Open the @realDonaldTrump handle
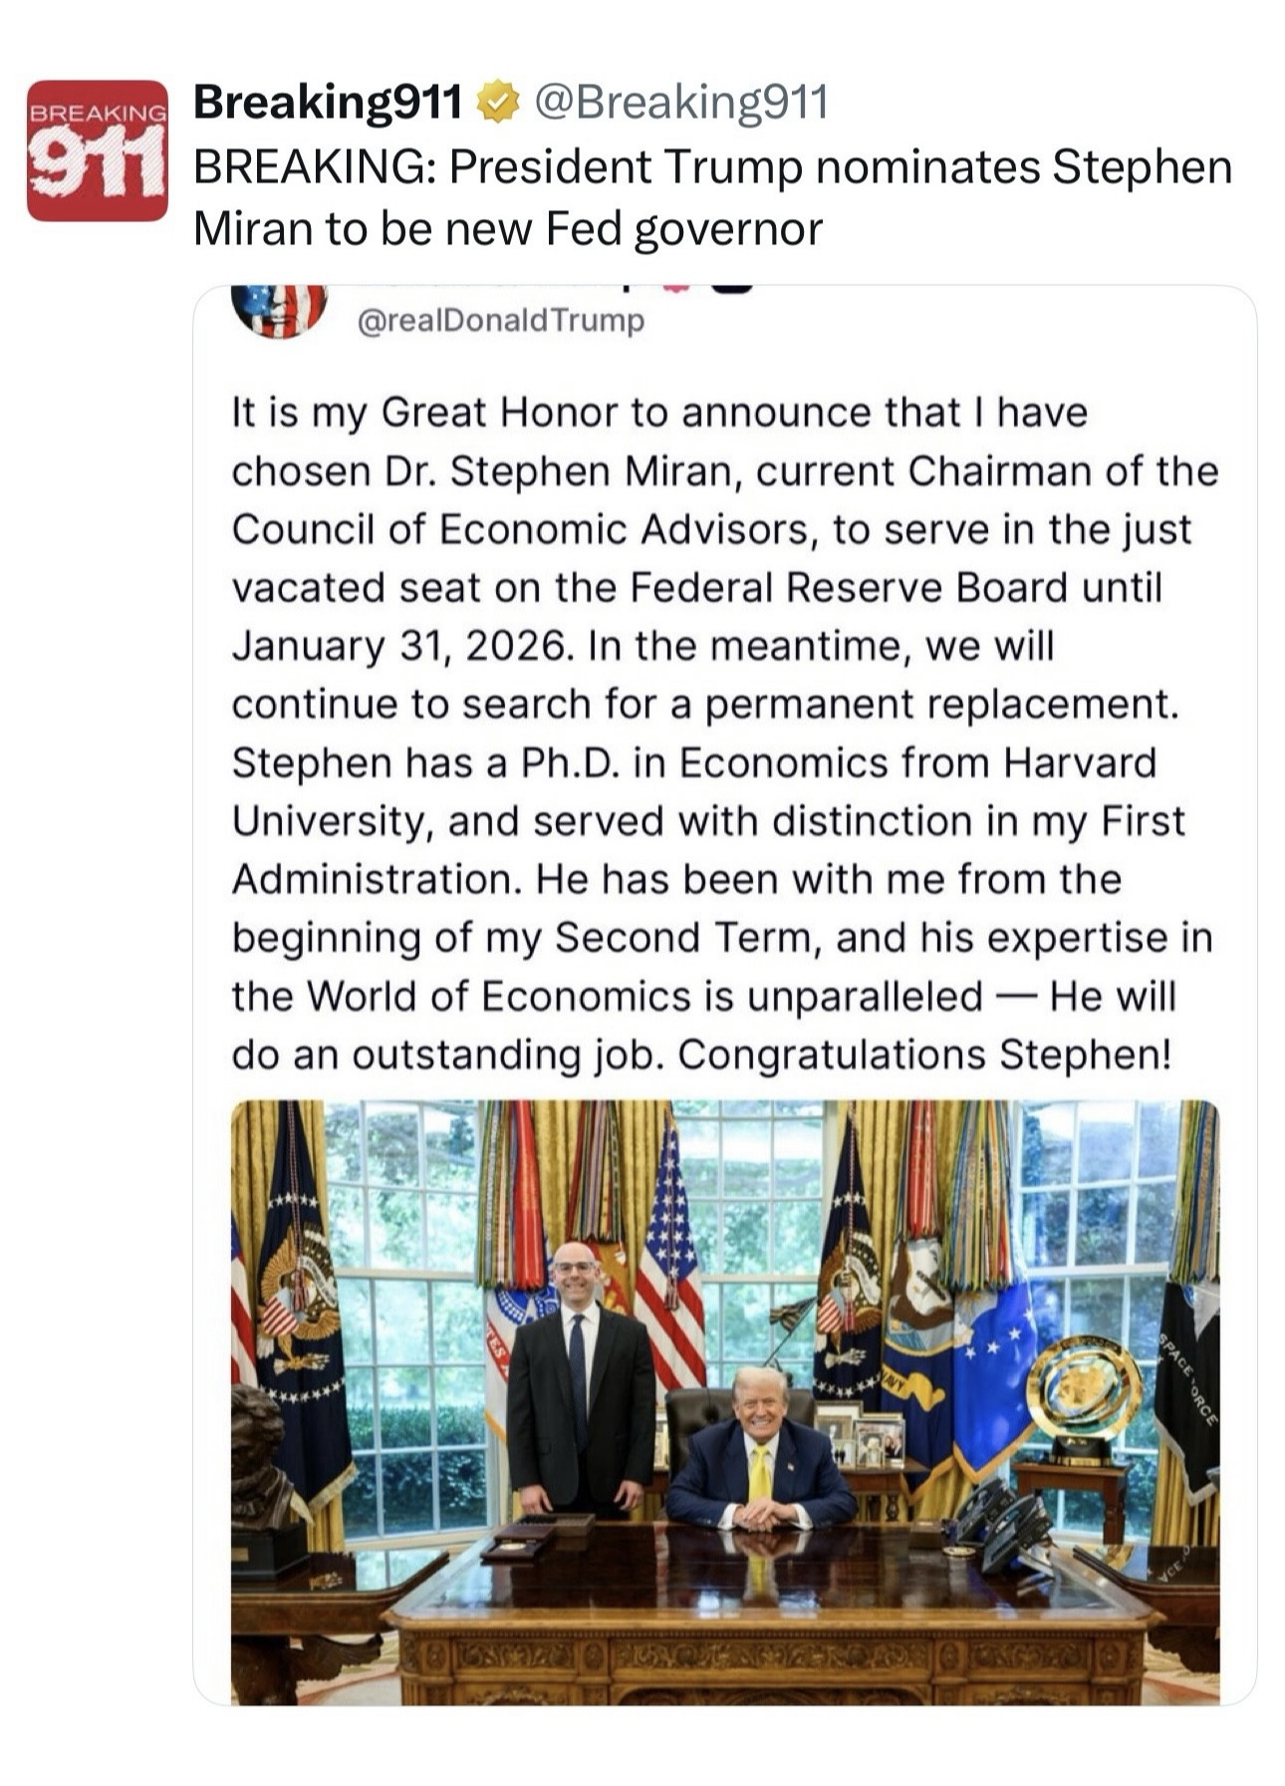The image size is (1285, 1786). pyautogui.click(x=500, y=321)
